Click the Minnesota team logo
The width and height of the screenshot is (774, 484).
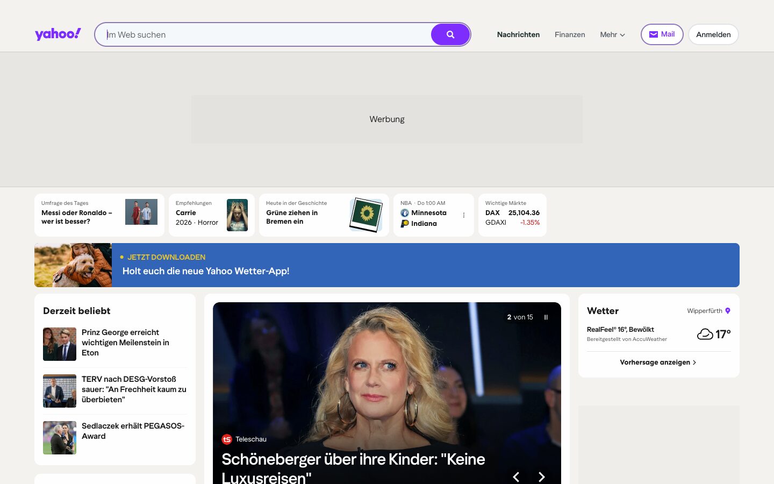click(405, 213)
